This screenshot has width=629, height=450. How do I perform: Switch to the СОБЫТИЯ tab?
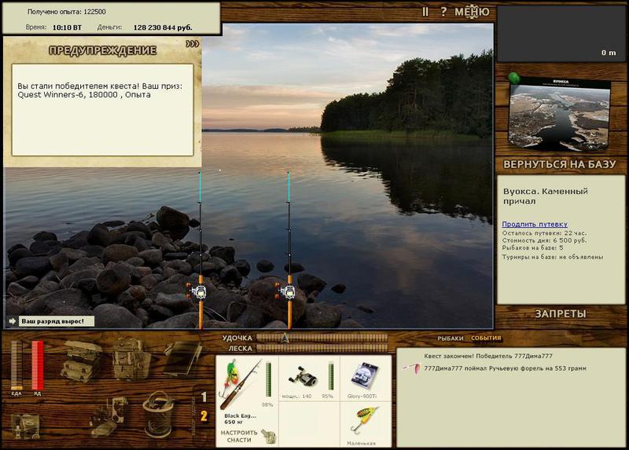click(x=486, y=338)
